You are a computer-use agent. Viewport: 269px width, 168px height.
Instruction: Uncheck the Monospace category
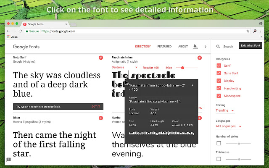[x=219, y=96]
